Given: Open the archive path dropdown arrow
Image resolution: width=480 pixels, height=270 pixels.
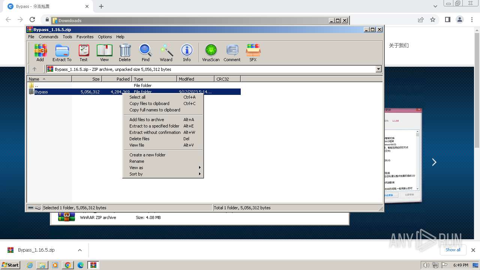Looking at the screenshot, I should point(378,69).
